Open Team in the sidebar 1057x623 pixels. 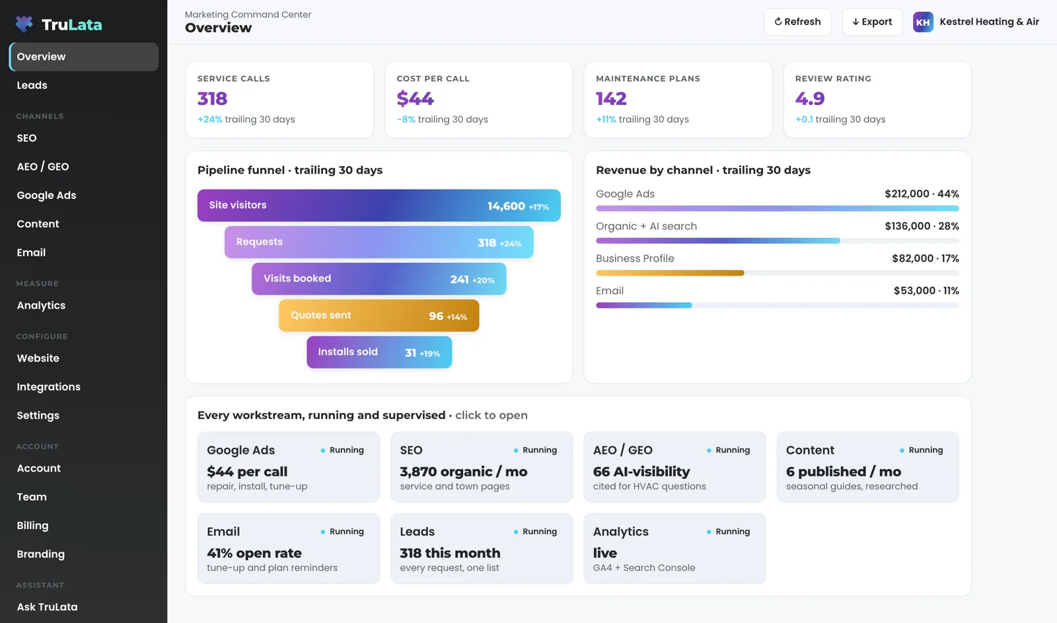tap(84, 497)
